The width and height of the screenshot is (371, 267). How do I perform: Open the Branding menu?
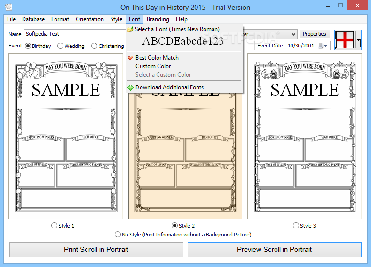click(158, 19)
